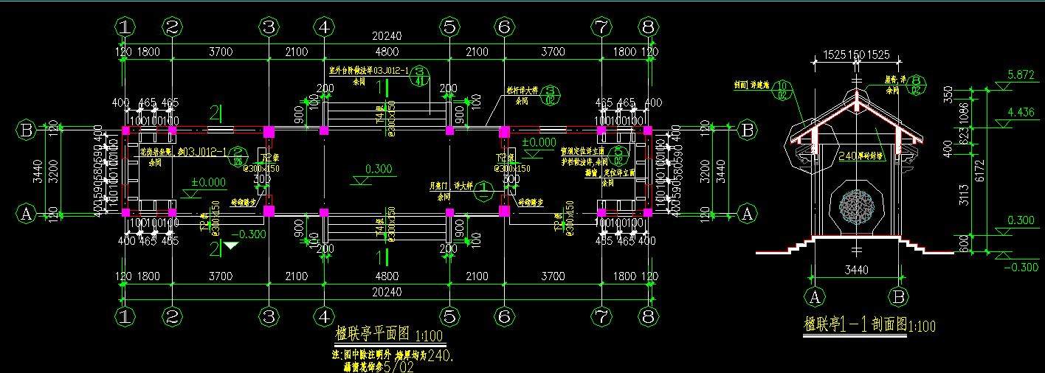Select the -0.300 elevation label in the plan
This screenshot has width=1045, height=373.
(x=247, y=234)
